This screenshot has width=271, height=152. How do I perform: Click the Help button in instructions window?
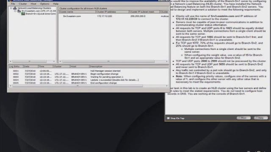[261, 118]
